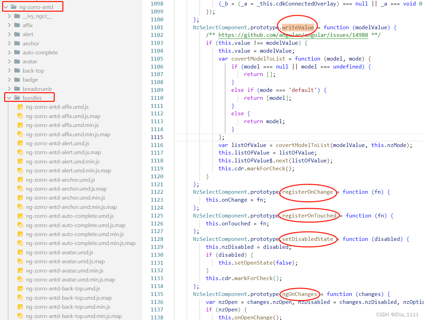Click line number 1101 in the gutter
The width and height of the screenshot is (424, 320).
coord(157,27)
